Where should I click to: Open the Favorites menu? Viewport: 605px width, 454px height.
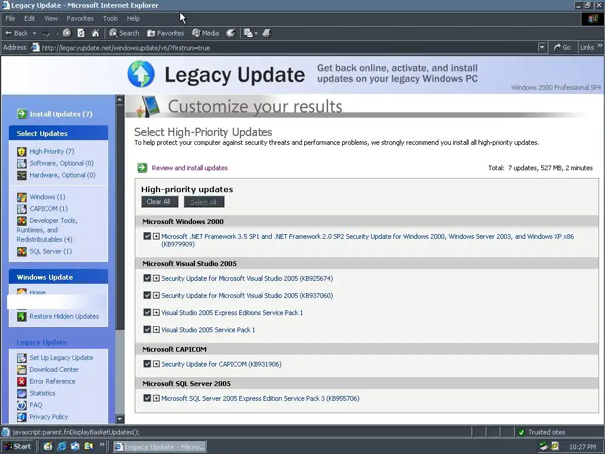coord(80,18)
